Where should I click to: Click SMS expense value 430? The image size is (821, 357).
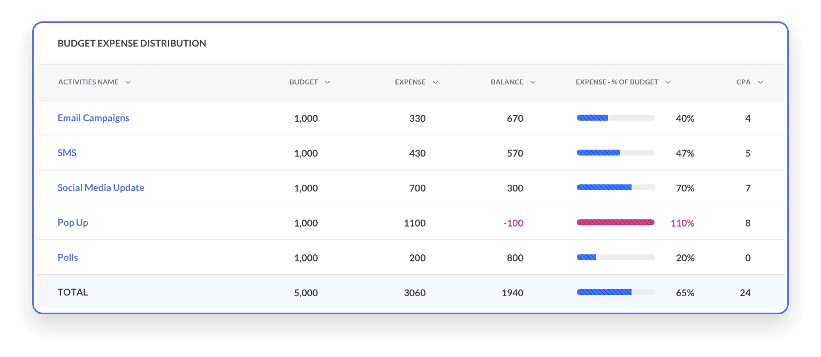[x=417, y=153]
